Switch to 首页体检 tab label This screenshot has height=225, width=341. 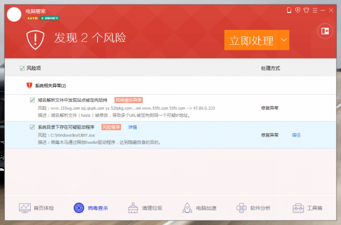click(x=44, y=208)
